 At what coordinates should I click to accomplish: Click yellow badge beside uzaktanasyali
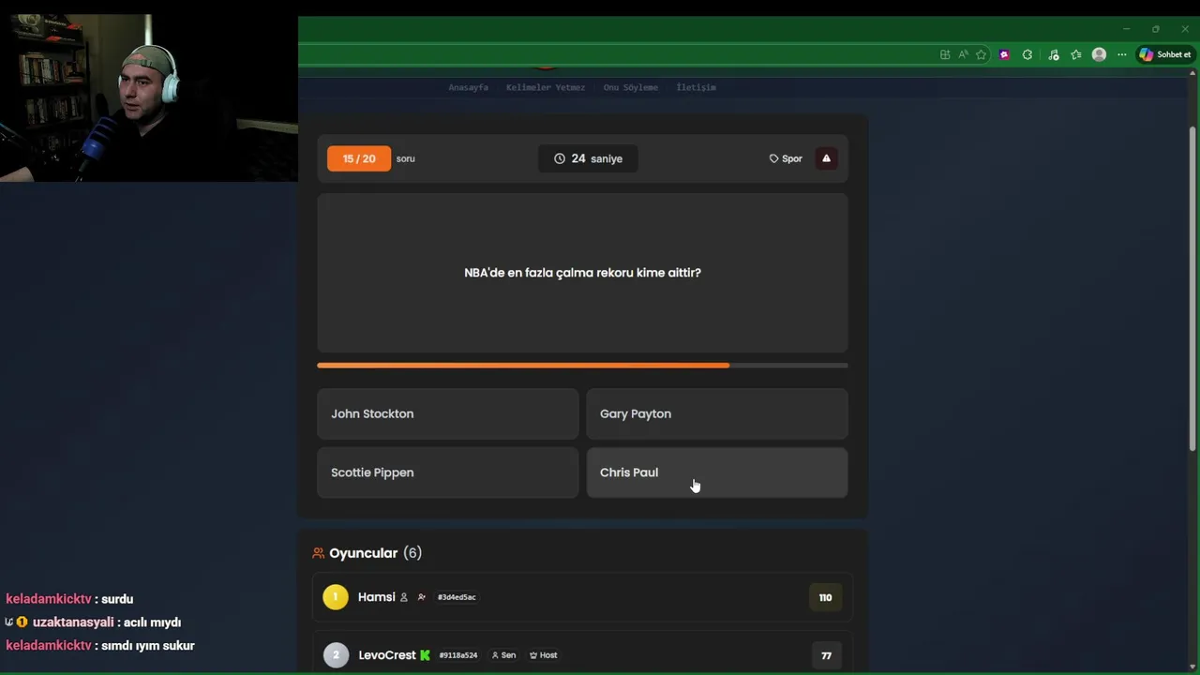pos(22,622)
